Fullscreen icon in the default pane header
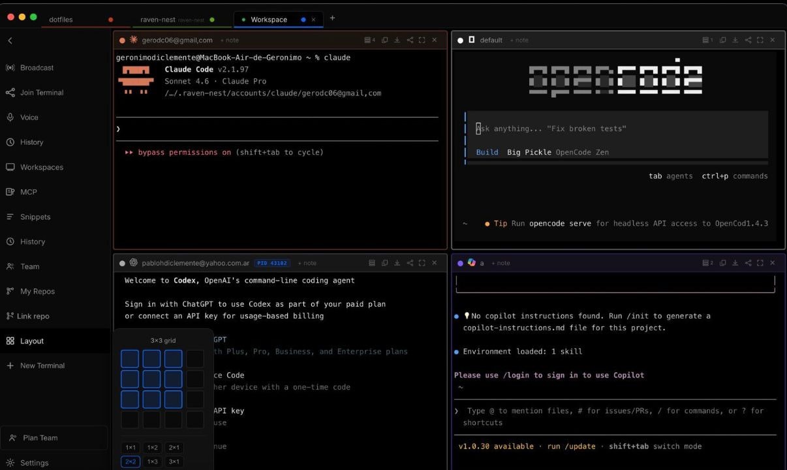The height and width of the screenshot is (470, 787). pyautogui.click(x=760, y=40)
